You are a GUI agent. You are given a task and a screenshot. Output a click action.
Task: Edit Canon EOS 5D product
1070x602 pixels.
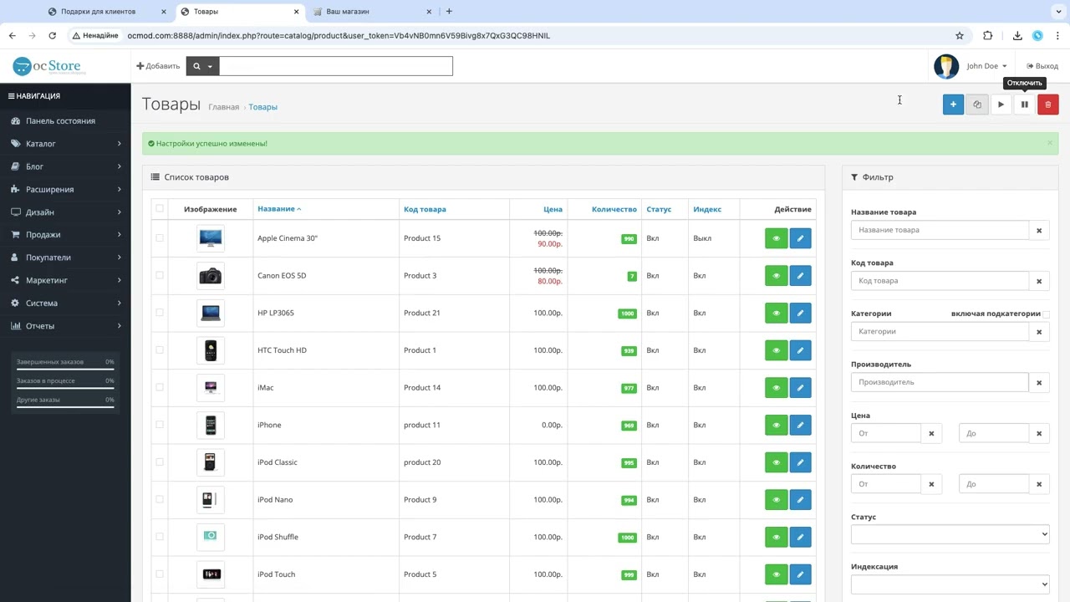pyautogui.click(x=800, y=276)
